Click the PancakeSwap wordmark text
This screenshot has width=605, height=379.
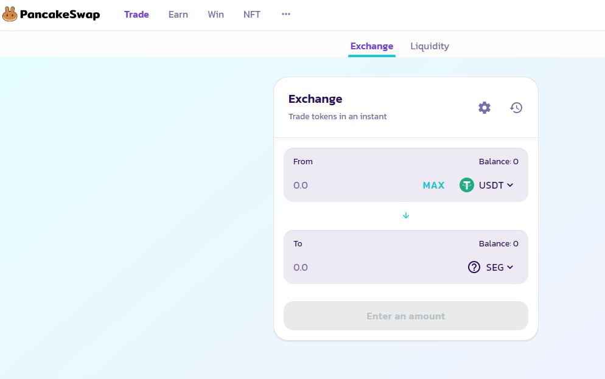(x=60, y=14)
